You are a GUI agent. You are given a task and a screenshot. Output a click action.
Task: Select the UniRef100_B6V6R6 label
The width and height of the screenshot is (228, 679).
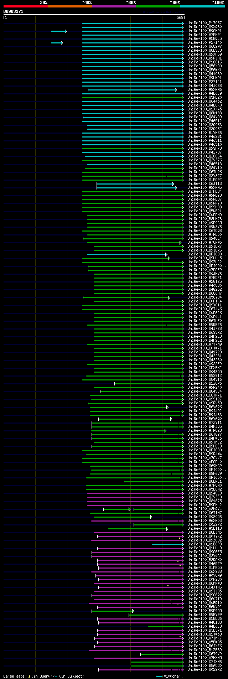[x=204, y=407]
